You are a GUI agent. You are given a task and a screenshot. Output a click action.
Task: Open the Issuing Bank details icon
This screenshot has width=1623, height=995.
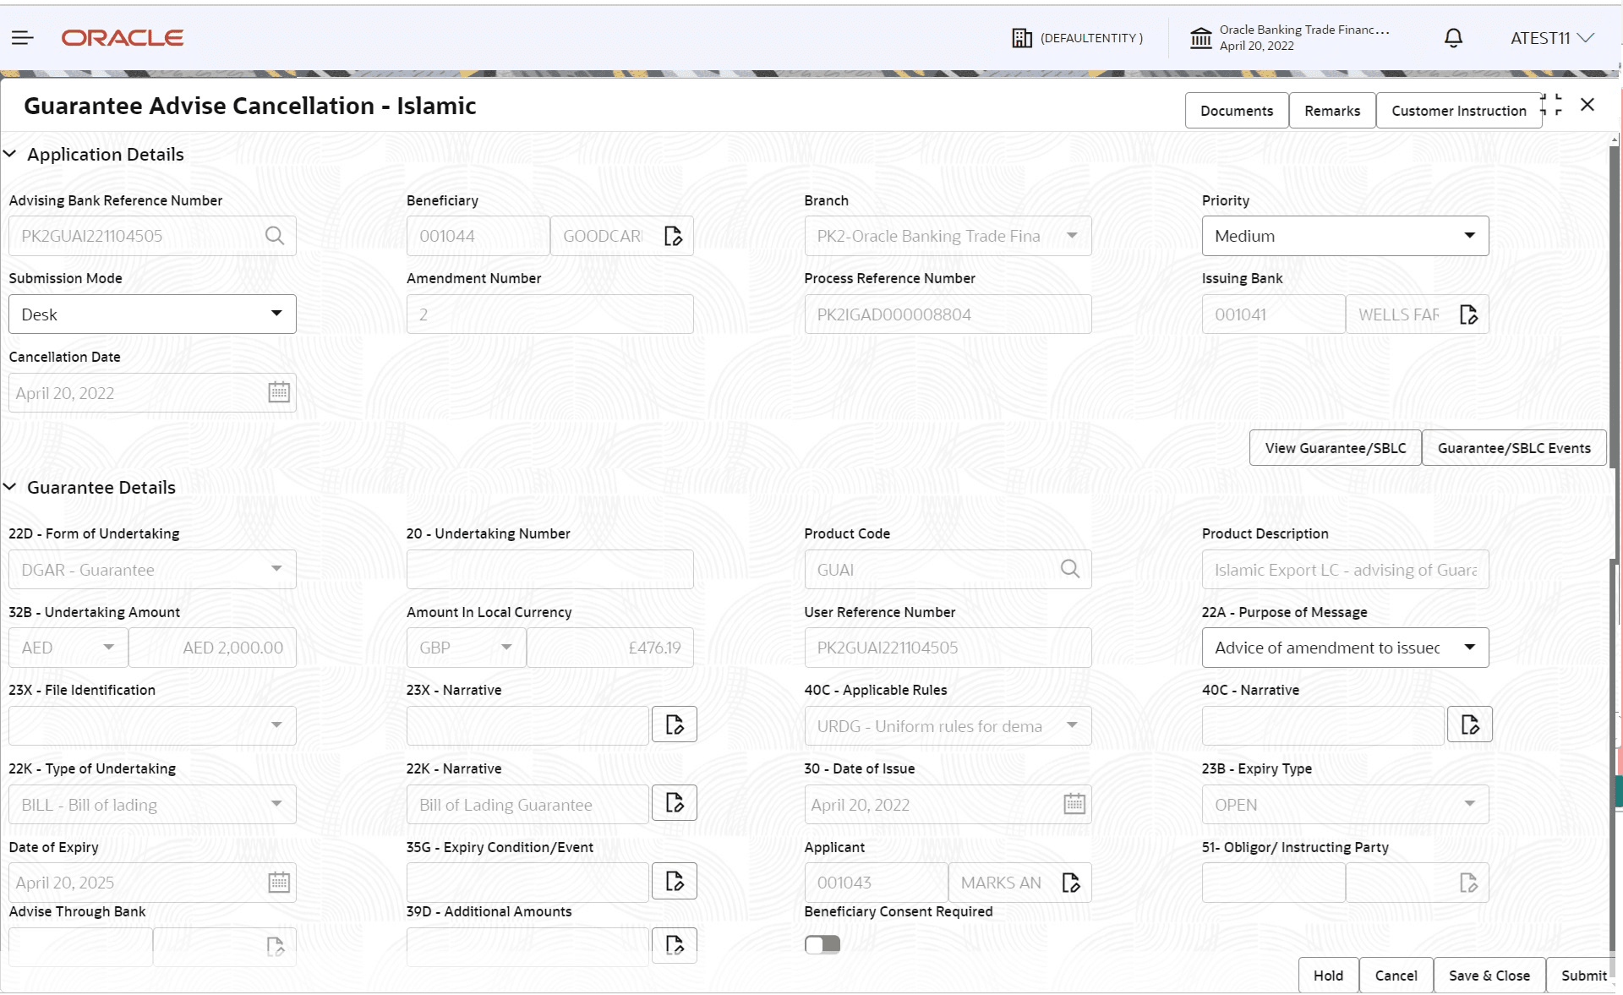pyautogui.click(x=1469, y=314)
